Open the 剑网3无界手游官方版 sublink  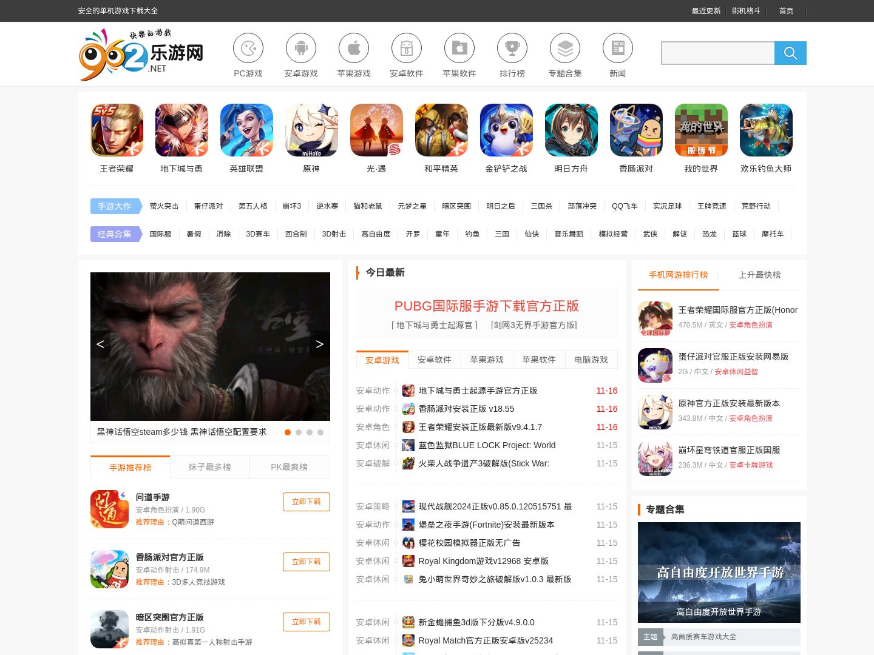pyautogui.click(x=534, y=325)
